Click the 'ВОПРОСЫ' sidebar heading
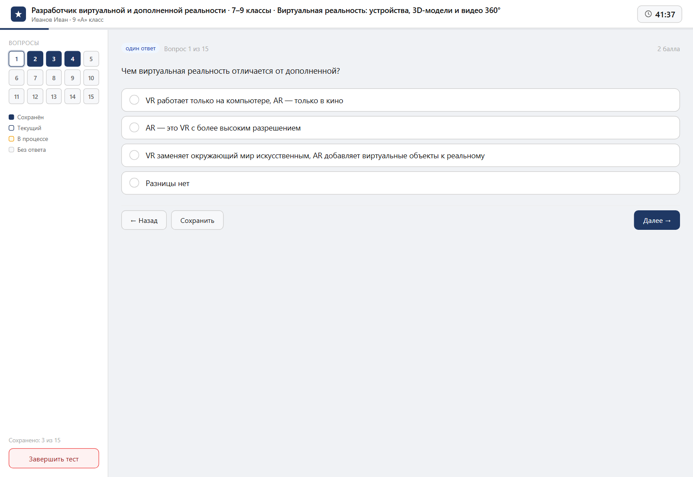The image size is (693, 477). 24,43
